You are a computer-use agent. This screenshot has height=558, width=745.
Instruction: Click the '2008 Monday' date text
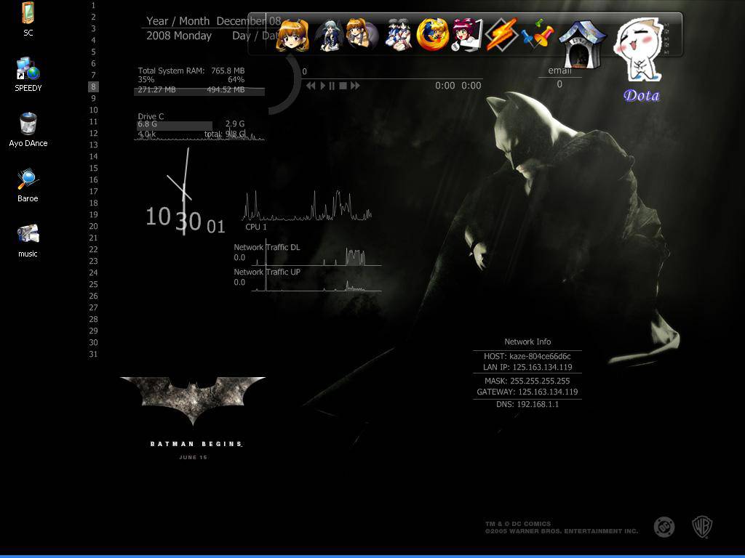(179, 36)
